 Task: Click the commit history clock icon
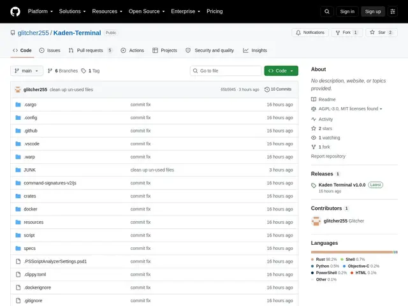coord(267,89)
